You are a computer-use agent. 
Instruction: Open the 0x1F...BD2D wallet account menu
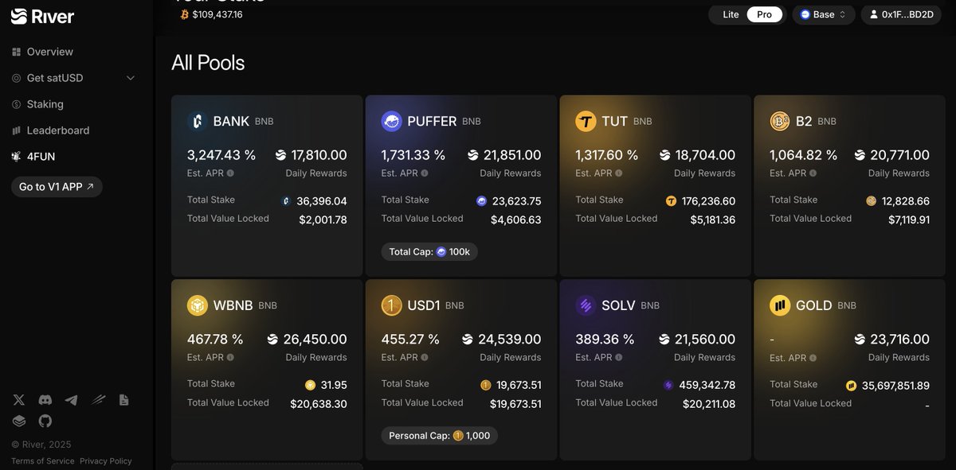pyautogui.click(x=901, y=14)
